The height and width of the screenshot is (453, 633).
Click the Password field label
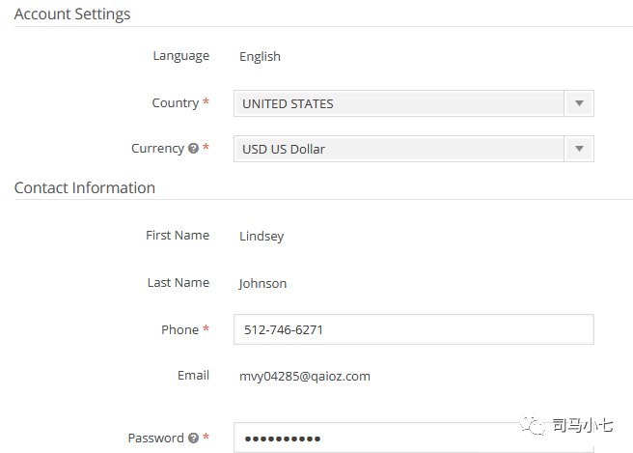[x=155, y=438]
